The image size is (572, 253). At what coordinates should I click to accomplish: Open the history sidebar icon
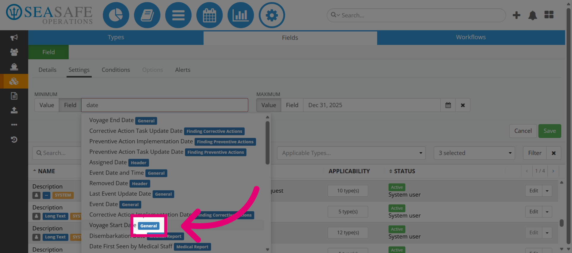[x=14, y=139]
